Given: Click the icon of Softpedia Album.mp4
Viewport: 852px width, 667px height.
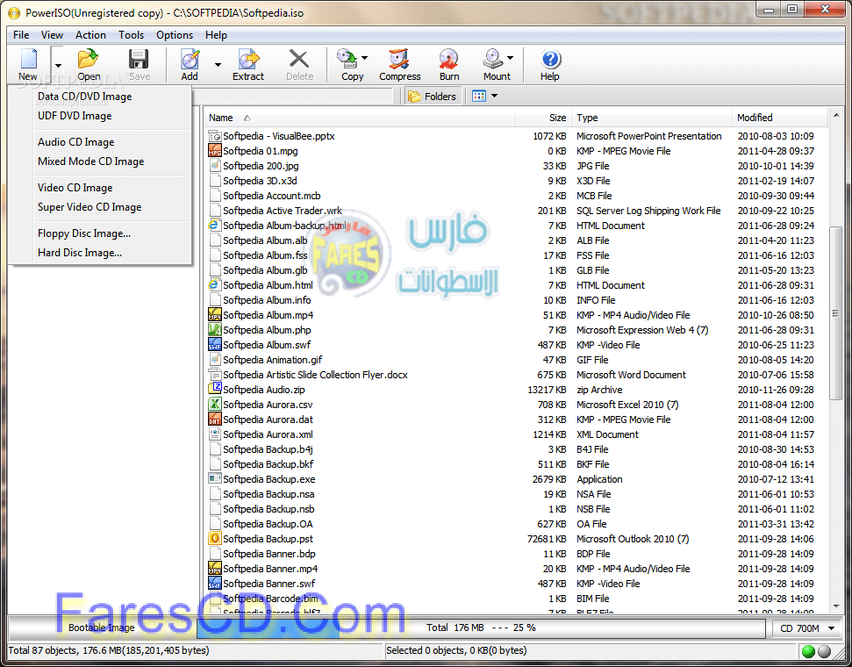Looking at the screenshot, I should [x=215, y=314].
